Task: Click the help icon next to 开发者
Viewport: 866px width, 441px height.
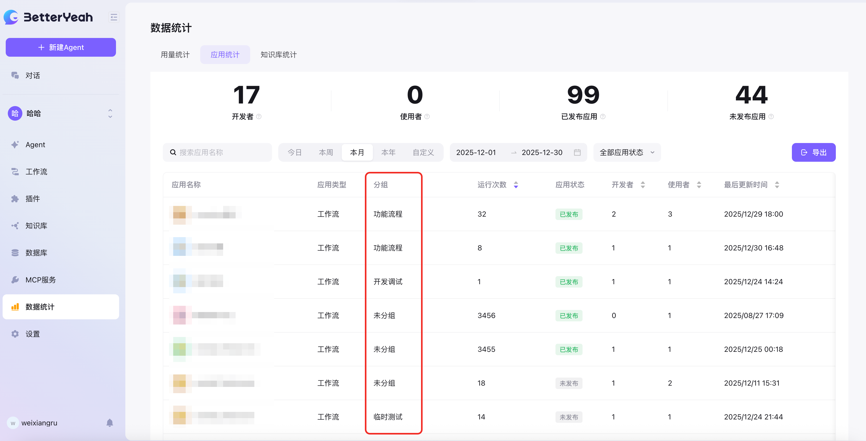Action: coord(259,117)
